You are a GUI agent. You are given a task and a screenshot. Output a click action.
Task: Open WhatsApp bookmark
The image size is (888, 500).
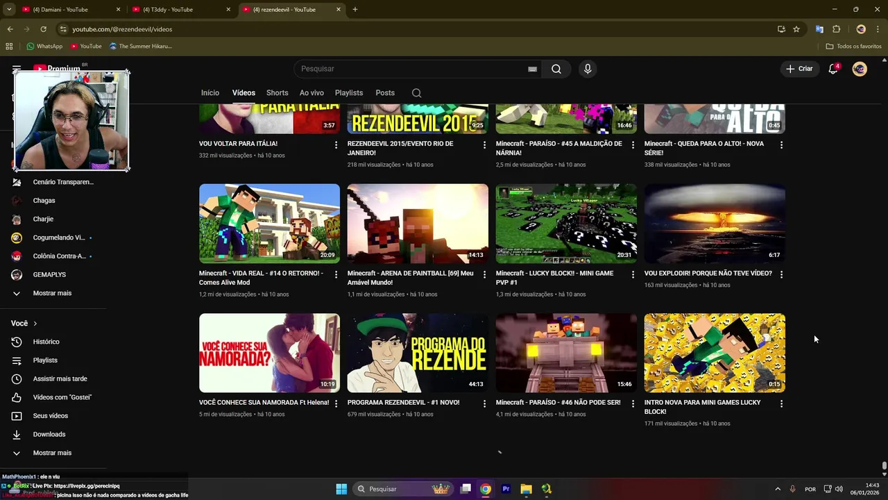(x=44, y=47)
